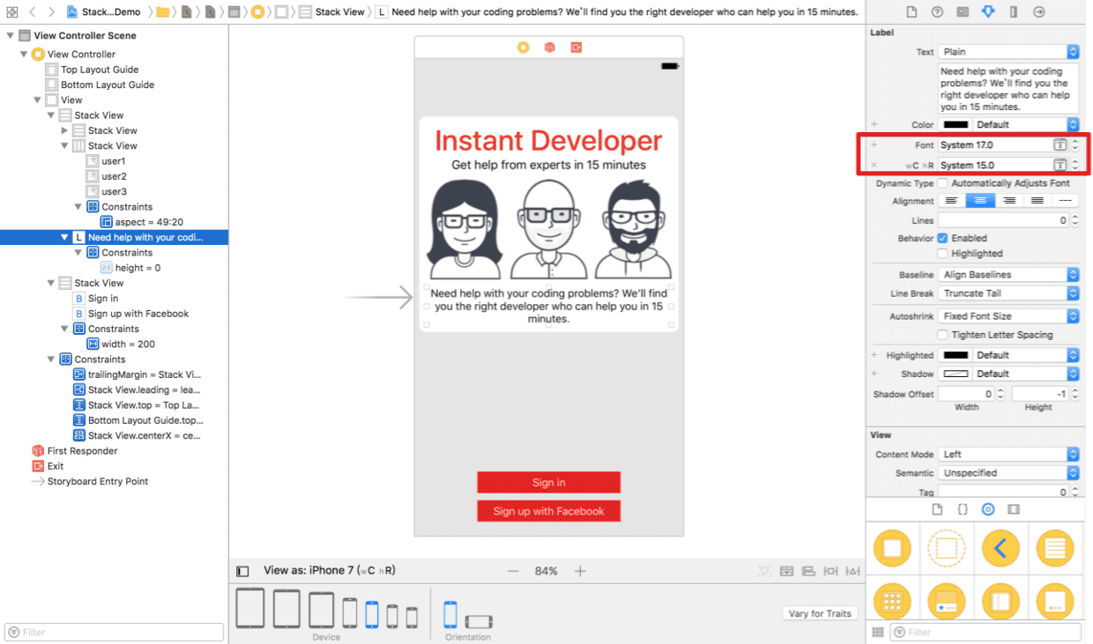The width and height of the screenshot is (1093, 644).
Task: Click Vary for Traits
Action: (x=821, y=613)
